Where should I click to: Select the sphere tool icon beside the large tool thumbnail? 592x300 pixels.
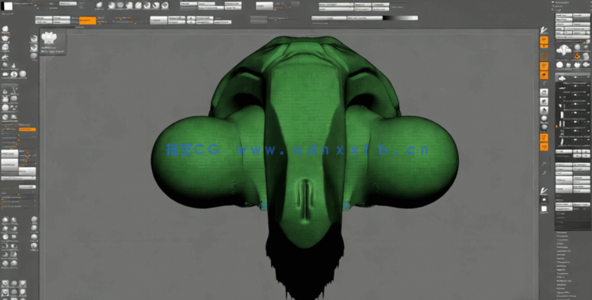(577, 47)
